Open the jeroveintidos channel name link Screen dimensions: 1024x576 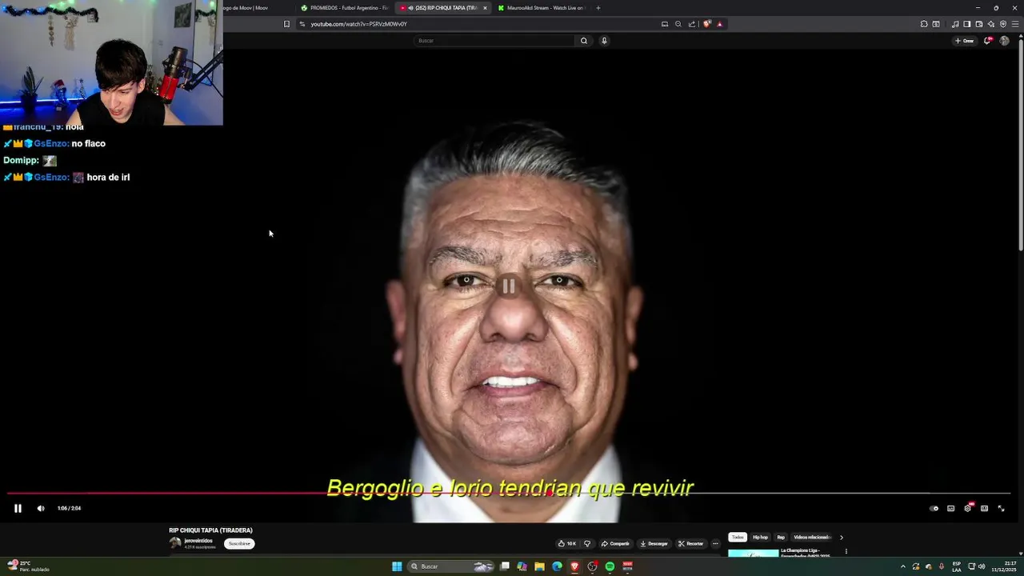tap(198, 541)
